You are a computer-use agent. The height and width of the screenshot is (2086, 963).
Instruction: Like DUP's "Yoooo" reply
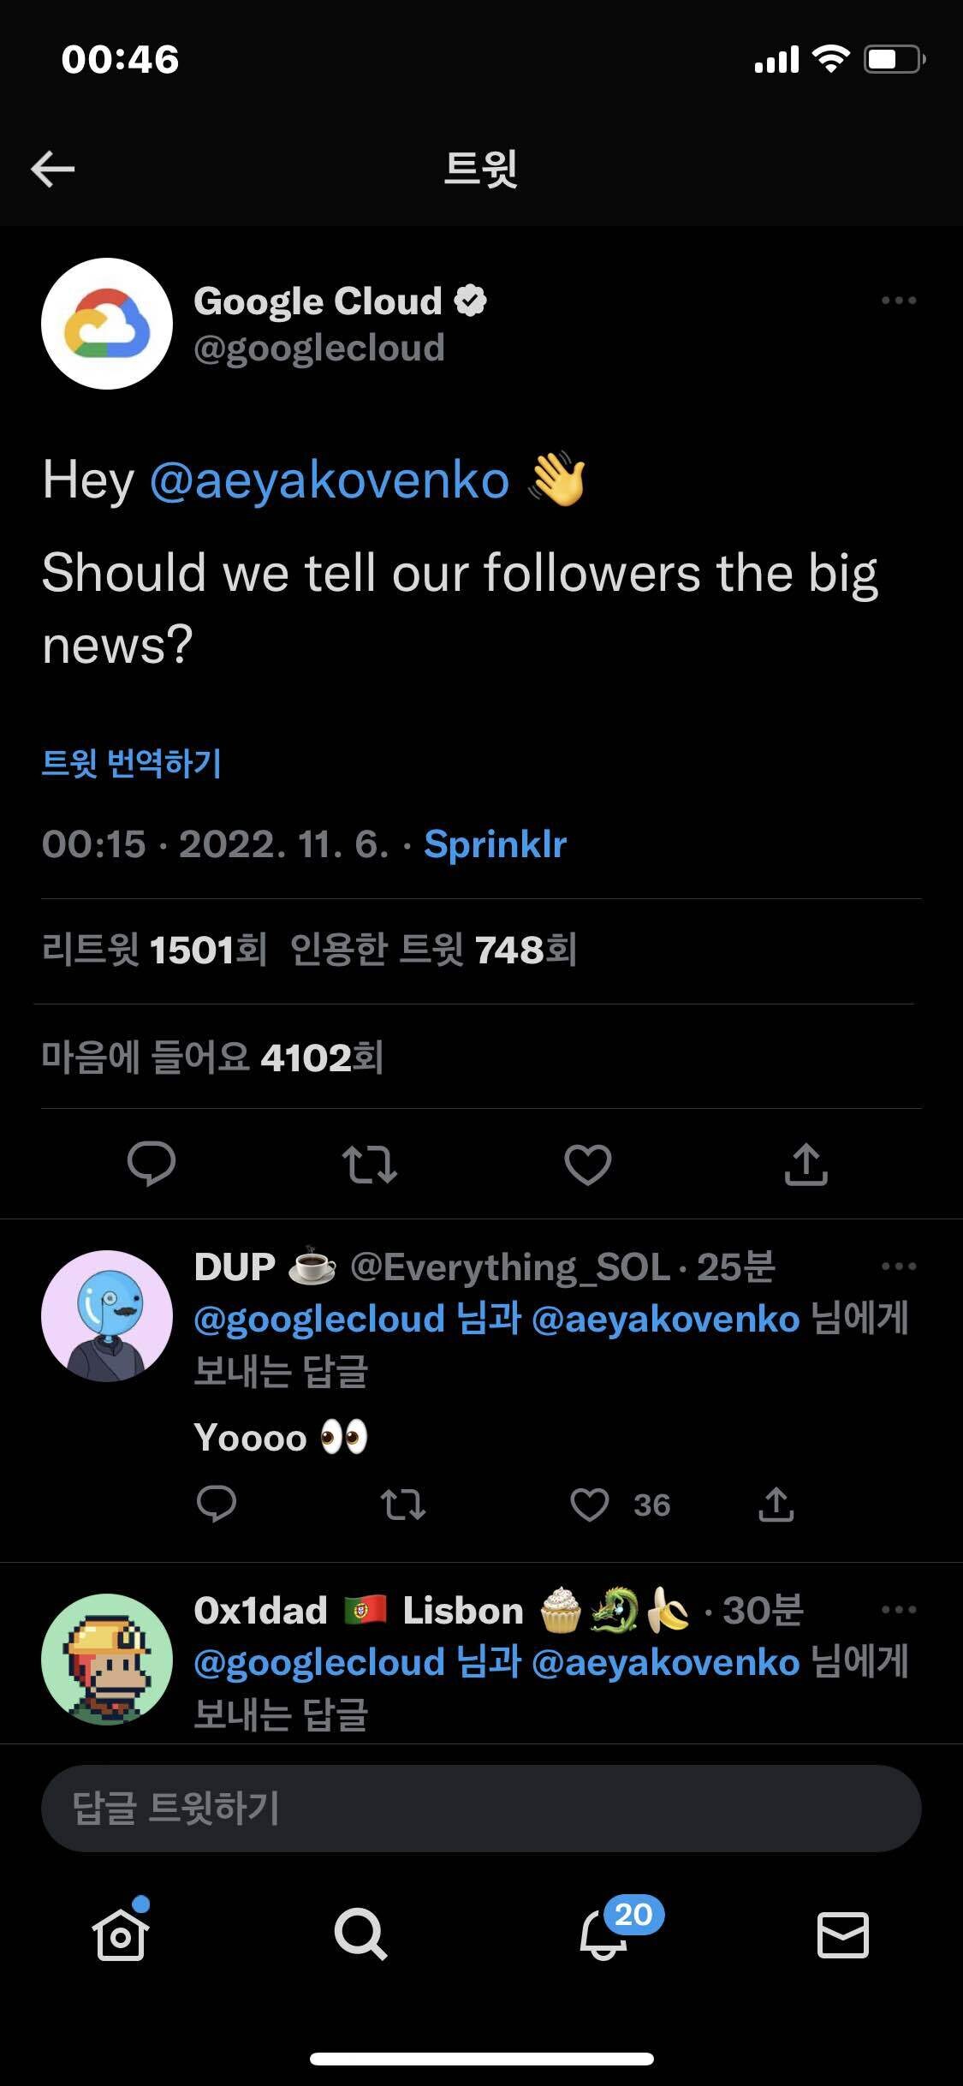pos(590,1505)
